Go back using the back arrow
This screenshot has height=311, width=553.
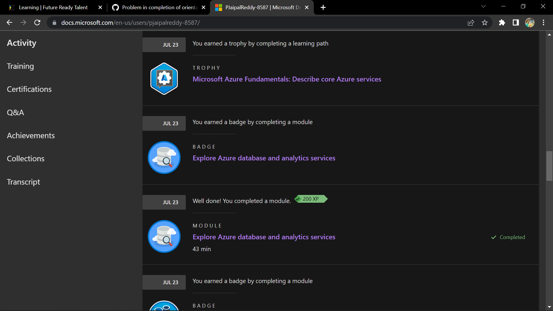10,22
